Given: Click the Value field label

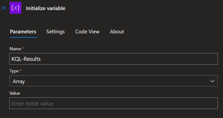Looking at the screenshot, I should [x=15, y=93].
